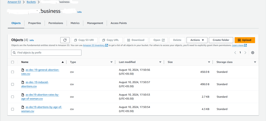The image size is (266, 121).
Task: Switch to the Permissions tab
Action: (56, 23)
